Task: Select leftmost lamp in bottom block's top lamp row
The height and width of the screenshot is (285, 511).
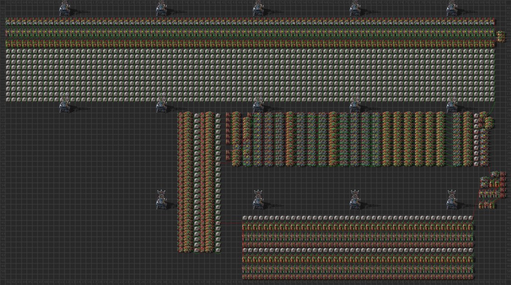Action: 245,218
